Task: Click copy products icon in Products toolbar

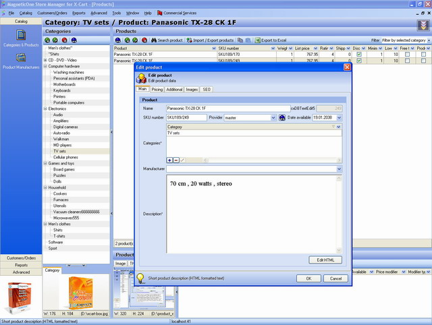Action: [240, 40]
